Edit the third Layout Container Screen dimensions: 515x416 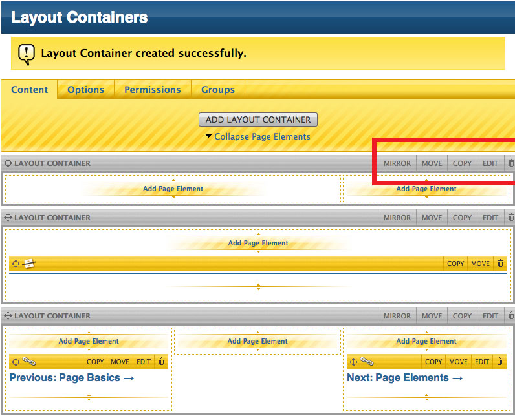pos(490,316)
